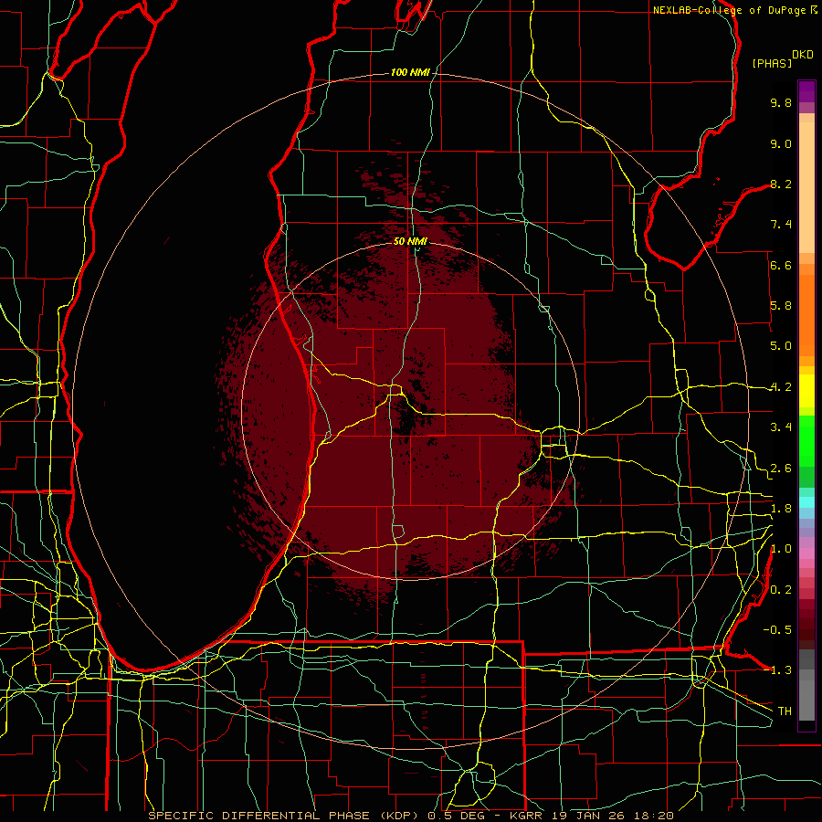
Task: Click the 9.0 color scale value
Action: (x=781, y=143)
